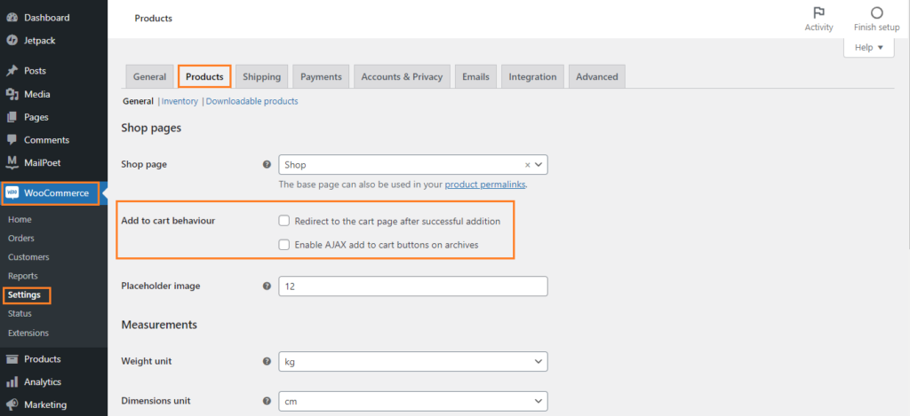Enable AJAX add to cart buttons checkbox
This screenshot has height=416, width=910.
pos(284,245)
